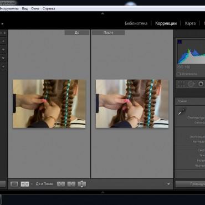Collapse the top panel with the upper arrow
Image resolution: width=205 pixels, height=205 pixels.
102,13
